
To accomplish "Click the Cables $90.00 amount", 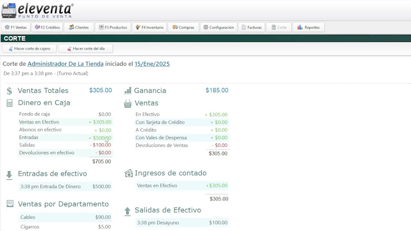I will tap(103, 217).
